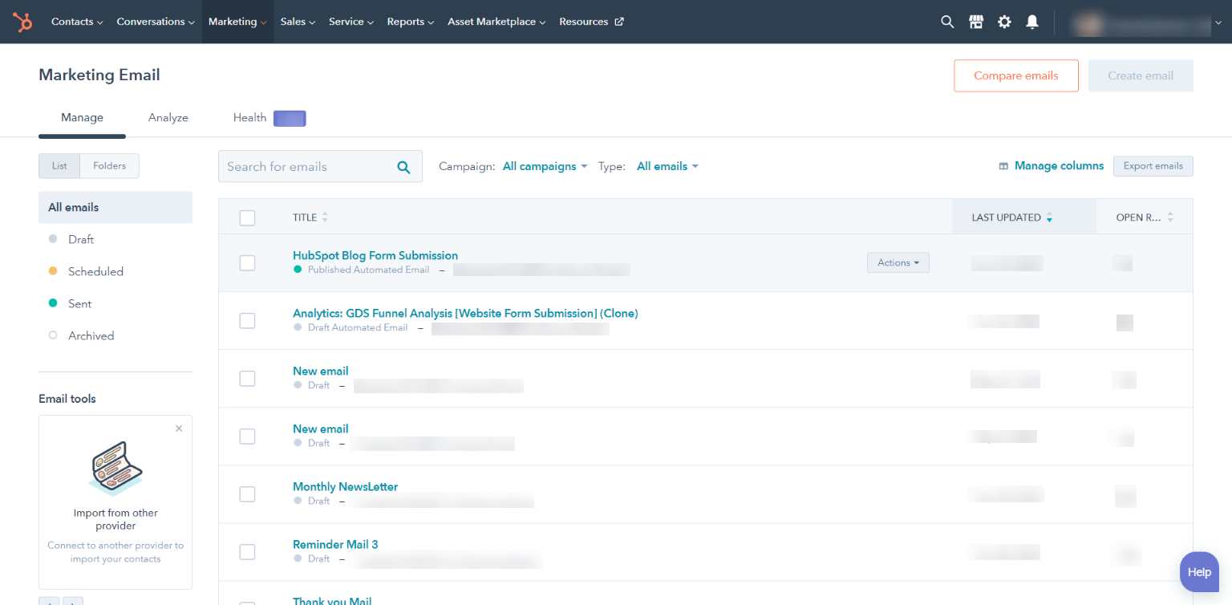
Task: Check the notifications bell
Action: [1032, 22]
